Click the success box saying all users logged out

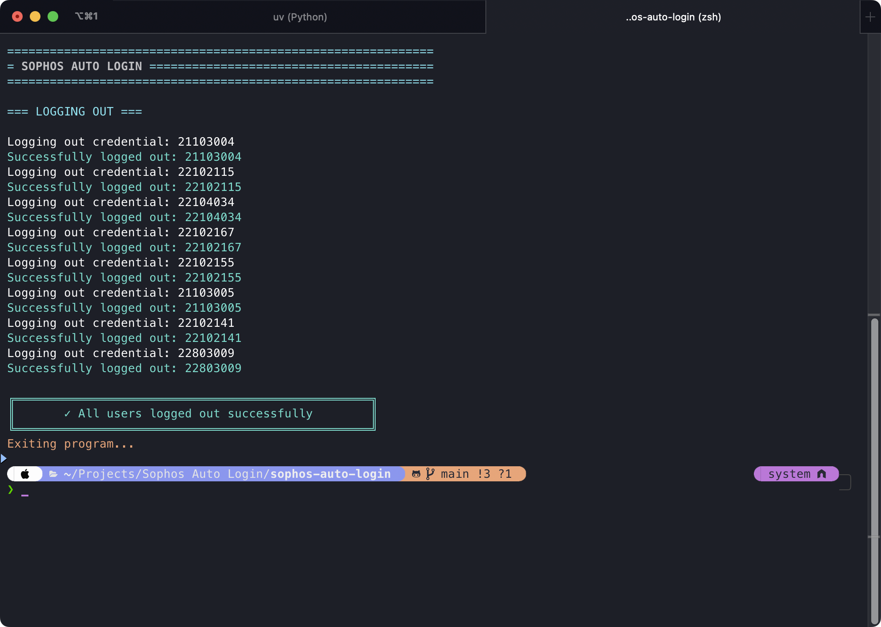[192, 413]
